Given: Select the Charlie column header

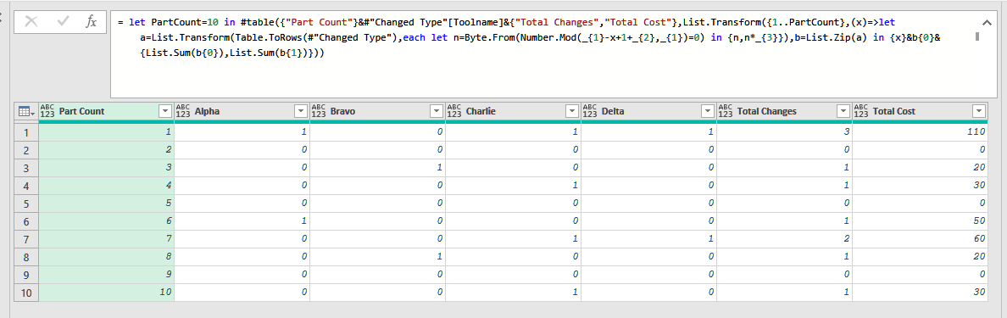Looking at the screenshot, I should point(513,111).
